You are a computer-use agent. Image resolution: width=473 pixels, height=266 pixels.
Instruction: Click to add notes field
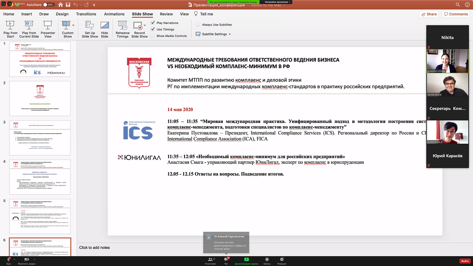pos(94,247)
